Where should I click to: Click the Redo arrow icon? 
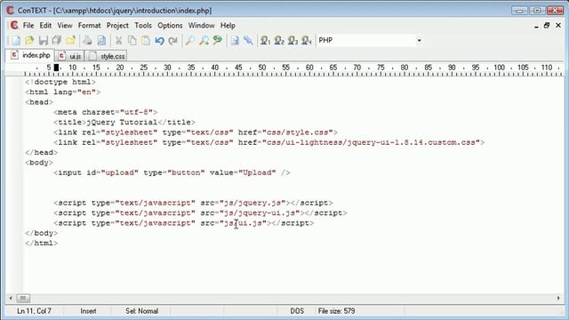coord(173,40)
